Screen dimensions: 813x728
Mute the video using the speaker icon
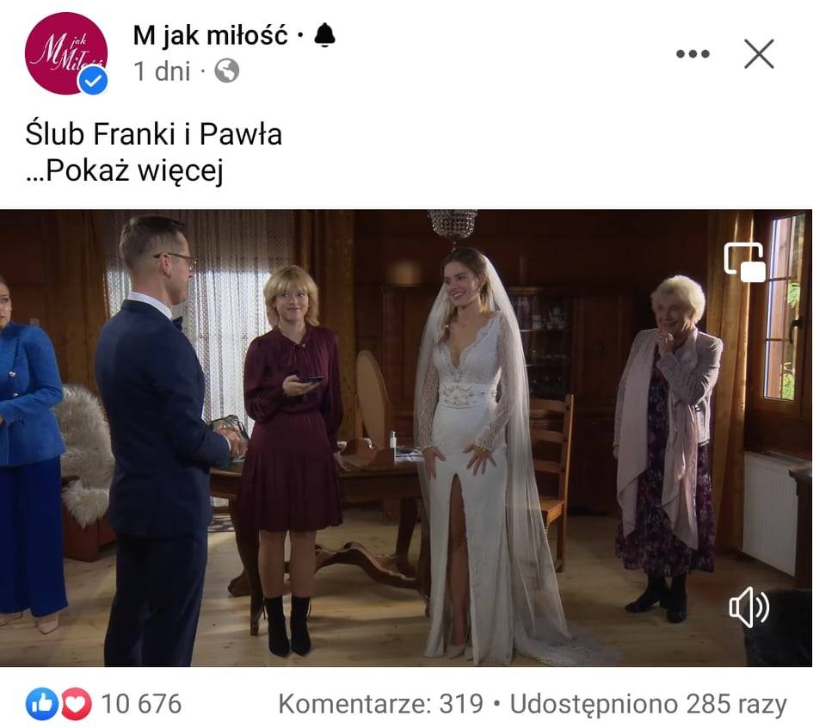point(748,607)
